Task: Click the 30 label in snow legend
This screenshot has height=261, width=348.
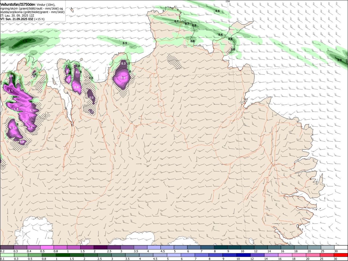Action: coord(336,251)
